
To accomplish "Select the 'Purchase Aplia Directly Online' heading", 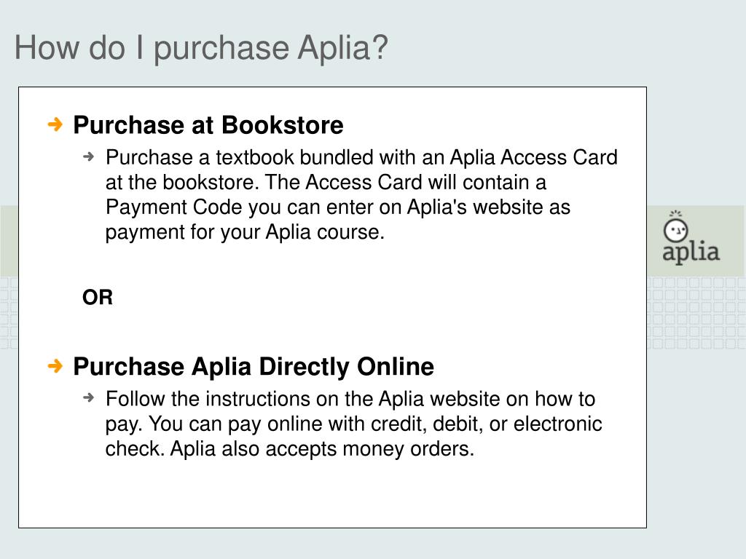I will 253,367.
